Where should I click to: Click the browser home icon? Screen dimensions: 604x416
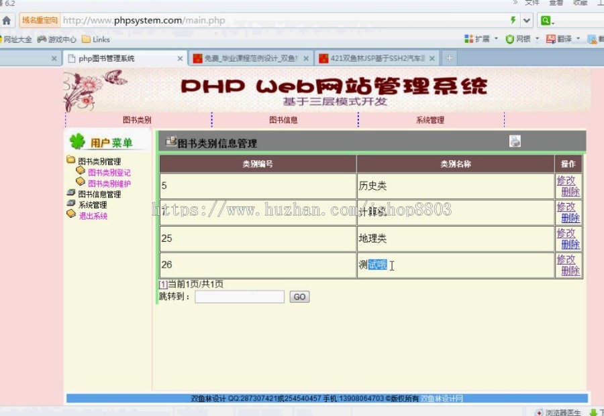(7, 20)
